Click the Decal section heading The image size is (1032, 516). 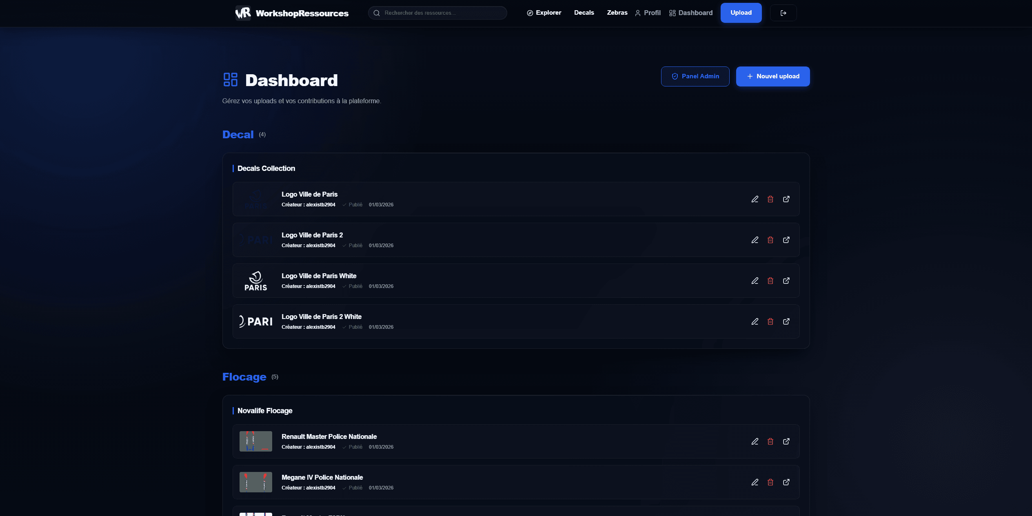pos(238,135)
